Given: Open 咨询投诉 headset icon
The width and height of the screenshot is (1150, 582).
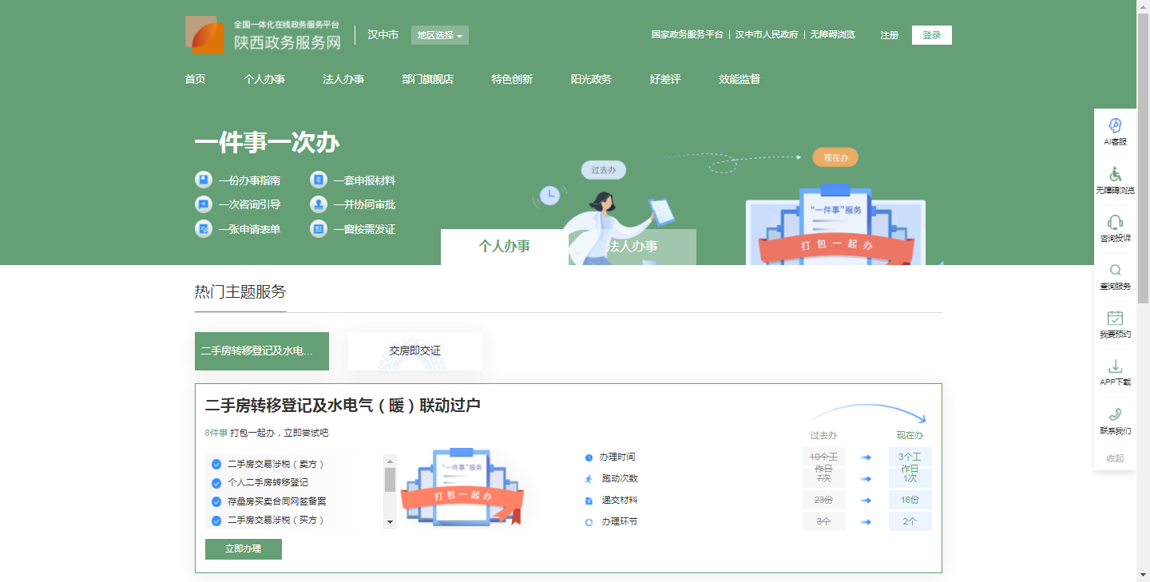Looking at the screenshot, I should click(1115, 223).
